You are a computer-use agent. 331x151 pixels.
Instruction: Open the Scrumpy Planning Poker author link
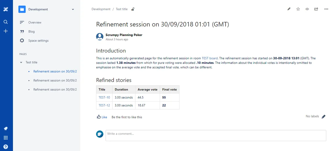tap(124, 35)
